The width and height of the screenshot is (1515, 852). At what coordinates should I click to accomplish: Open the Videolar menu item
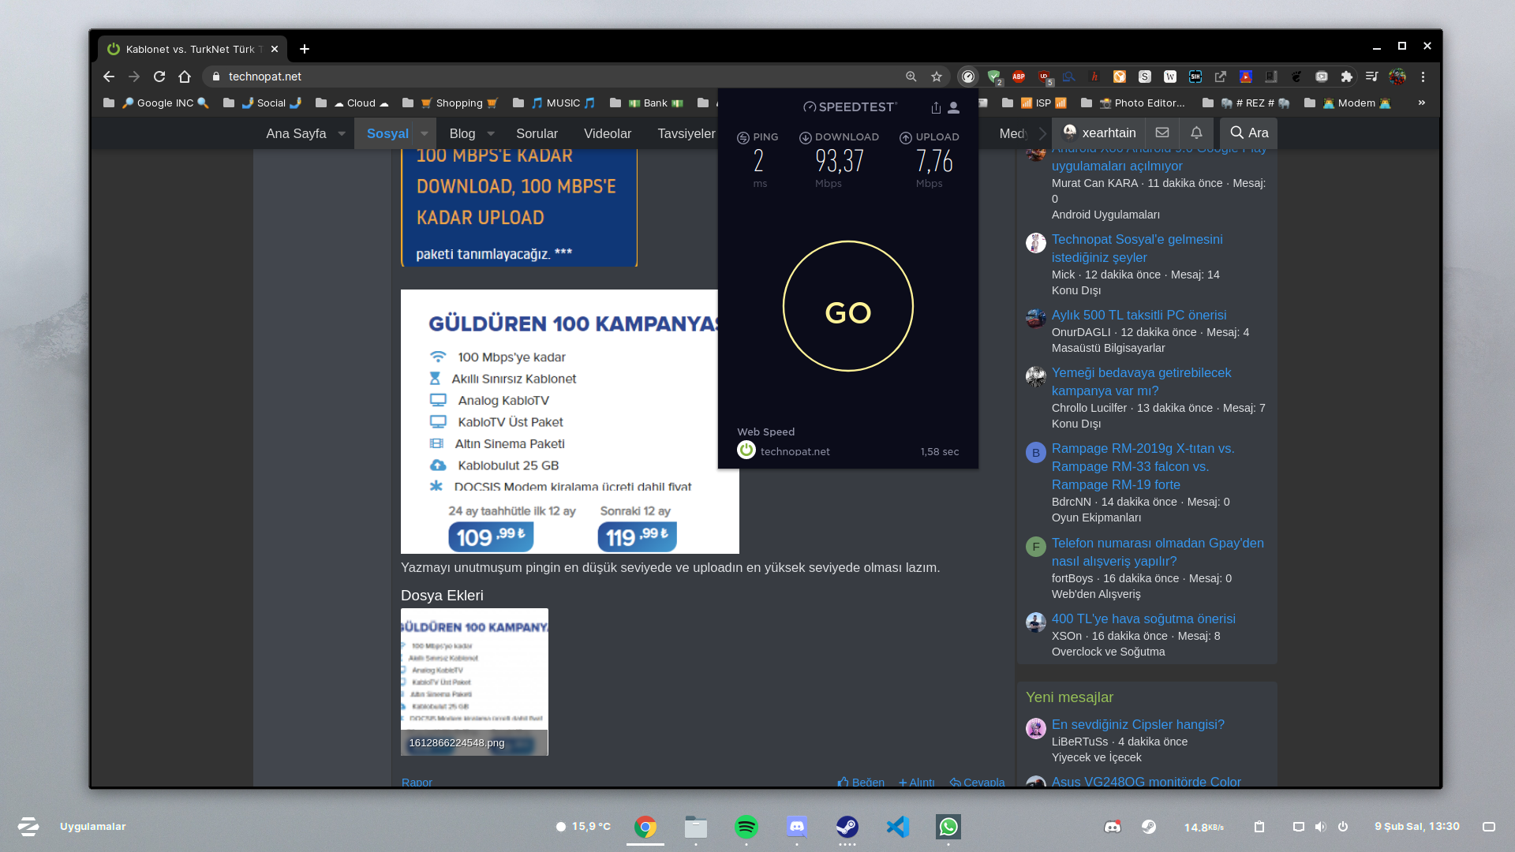point(607,133)
